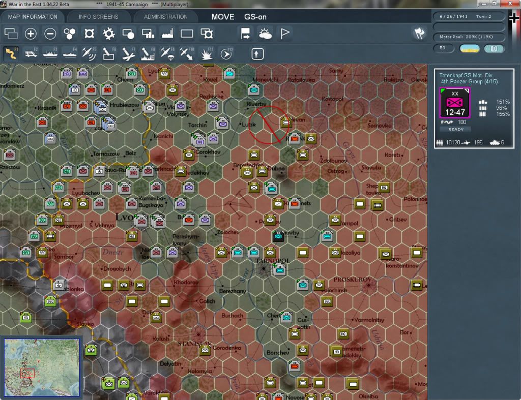This screenshot has width=521, height=400.
Task: Select Bomb unit mode (F6) icon
Action: coord(109,54)
